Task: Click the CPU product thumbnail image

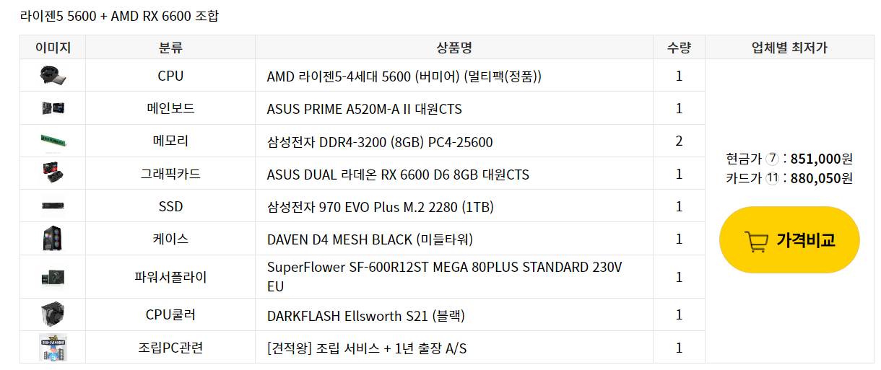Action: click(53, 75)
